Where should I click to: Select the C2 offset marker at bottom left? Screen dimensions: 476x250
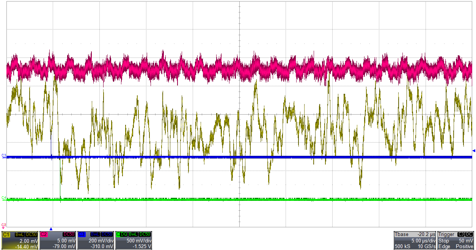(x=3, y=226)
